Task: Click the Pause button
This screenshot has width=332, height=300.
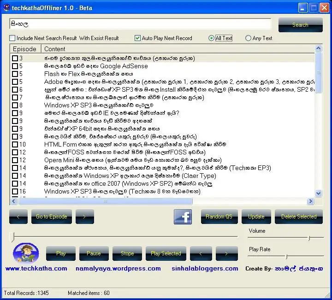Action: click(94, 253)
